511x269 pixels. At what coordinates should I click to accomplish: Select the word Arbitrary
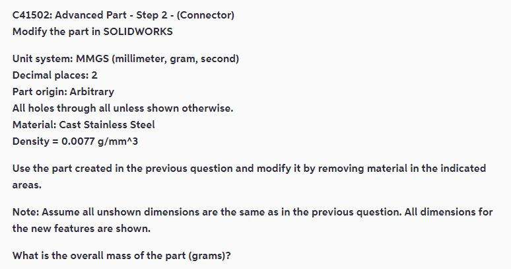[92, 92]
